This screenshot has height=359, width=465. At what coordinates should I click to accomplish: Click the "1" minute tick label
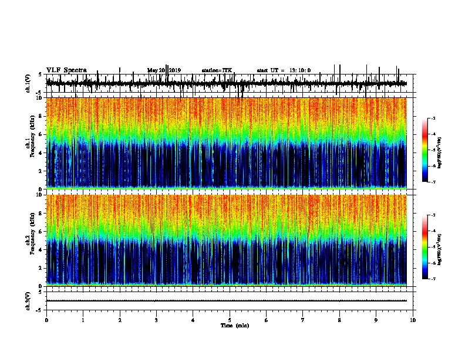[x=83, y=320]
